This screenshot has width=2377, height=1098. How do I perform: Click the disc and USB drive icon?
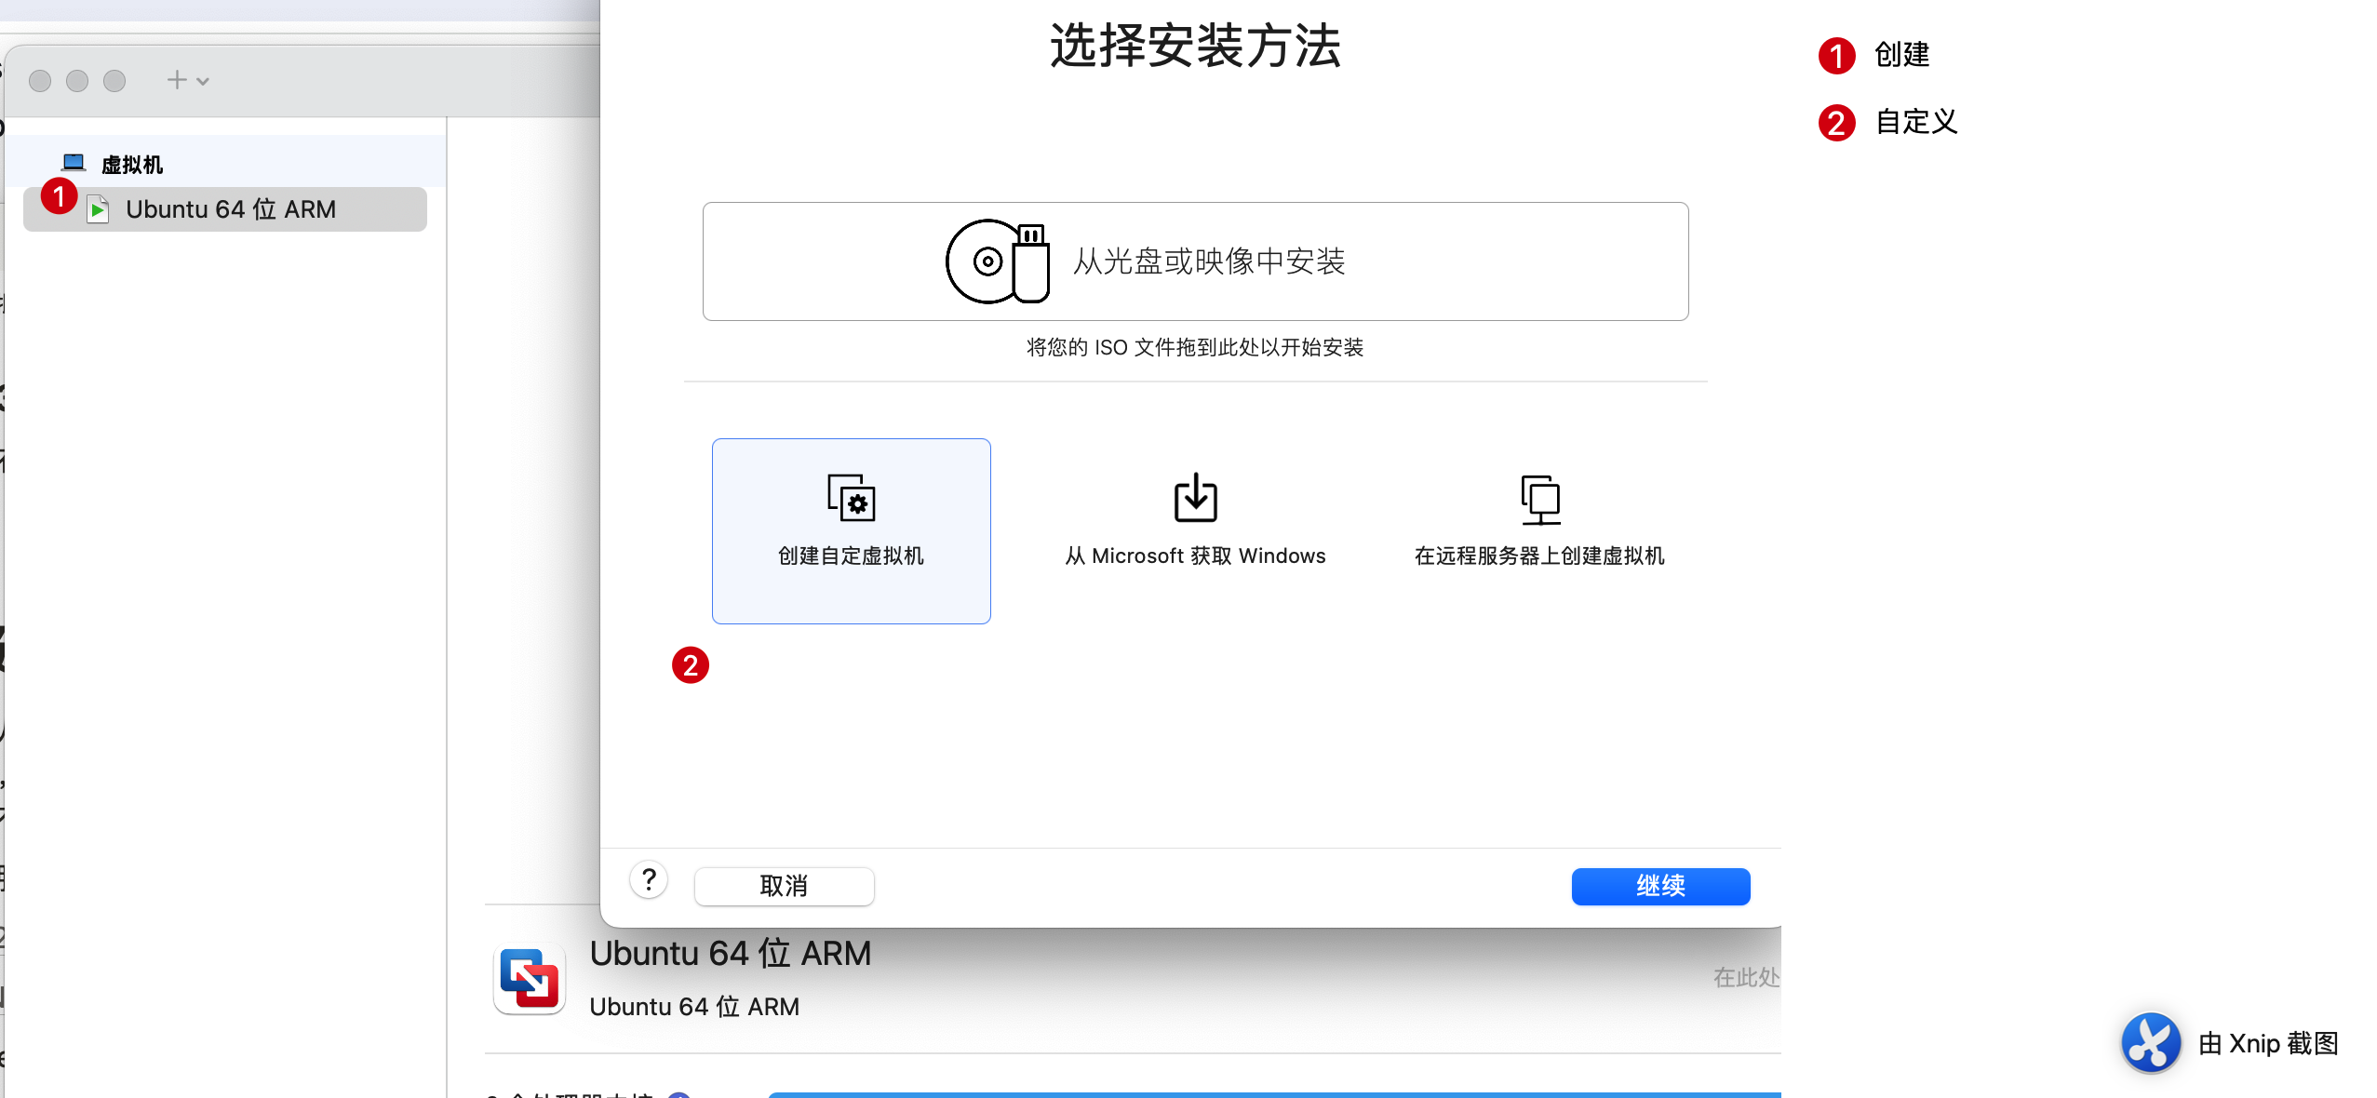pos(997,261)
